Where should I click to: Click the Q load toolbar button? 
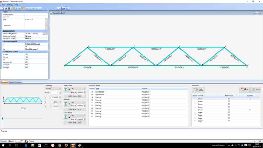point(30,8)
